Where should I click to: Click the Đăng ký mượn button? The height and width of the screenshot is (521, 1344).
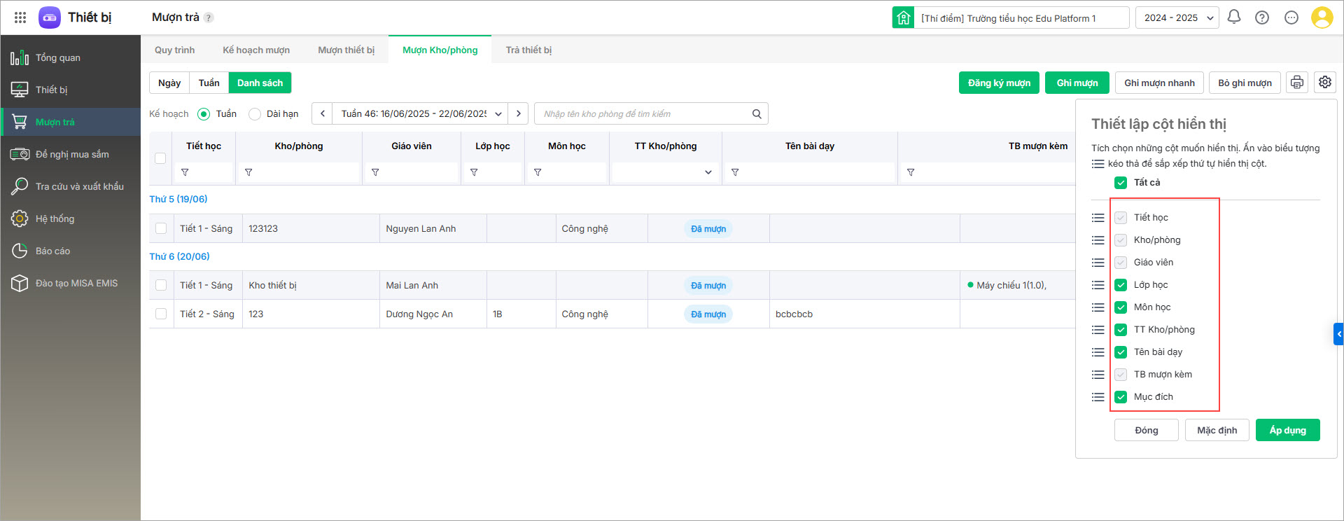tap(998, 83)
